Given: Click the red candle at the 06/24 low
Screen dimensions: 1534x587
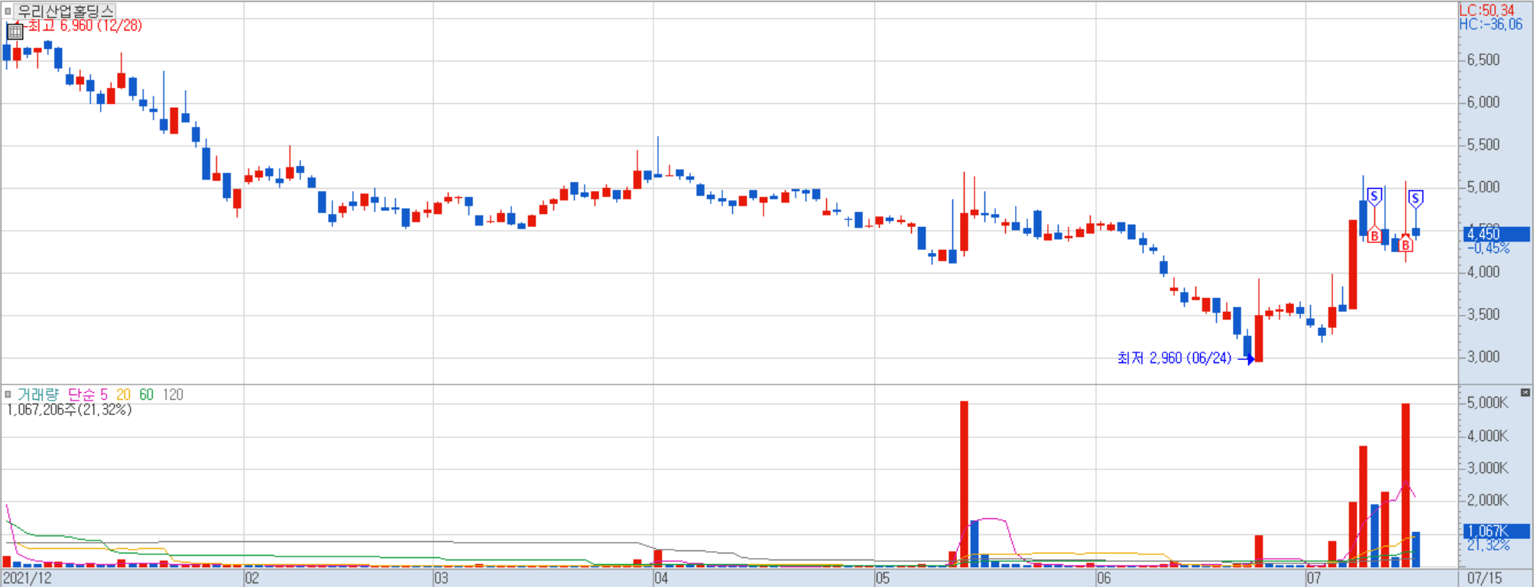Looking at the screenshot, I should [1258, 339].
